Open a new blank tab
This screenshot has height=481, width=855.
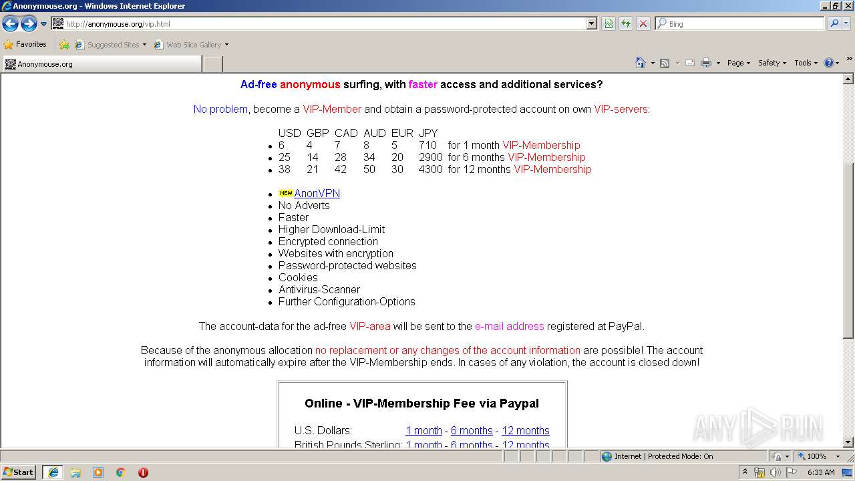[212, 64]
